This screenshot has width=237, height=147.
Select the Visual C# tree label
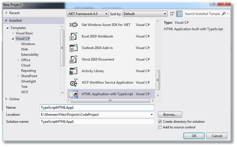tap(23, 39)
